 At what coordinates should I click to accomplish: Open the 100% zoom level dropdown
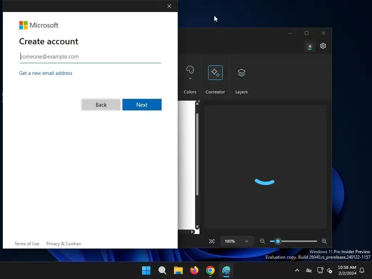(x=236, y=241)
